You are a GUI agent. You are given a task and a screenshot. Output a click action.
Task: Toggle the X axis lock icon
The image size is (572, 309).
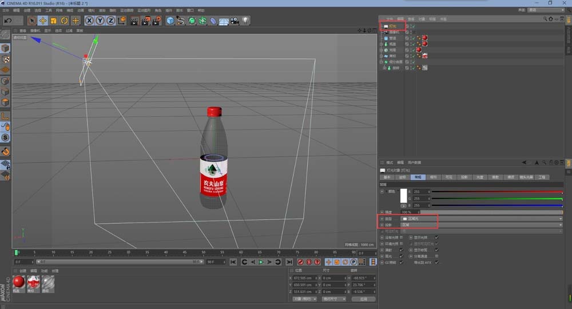coord(90,21)
